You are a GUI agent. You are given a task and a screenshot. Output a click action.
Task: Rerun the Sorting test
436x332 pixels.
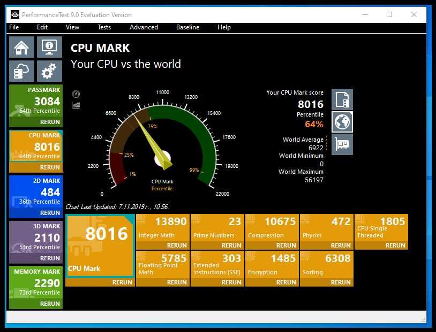click(x=341, y=283)
